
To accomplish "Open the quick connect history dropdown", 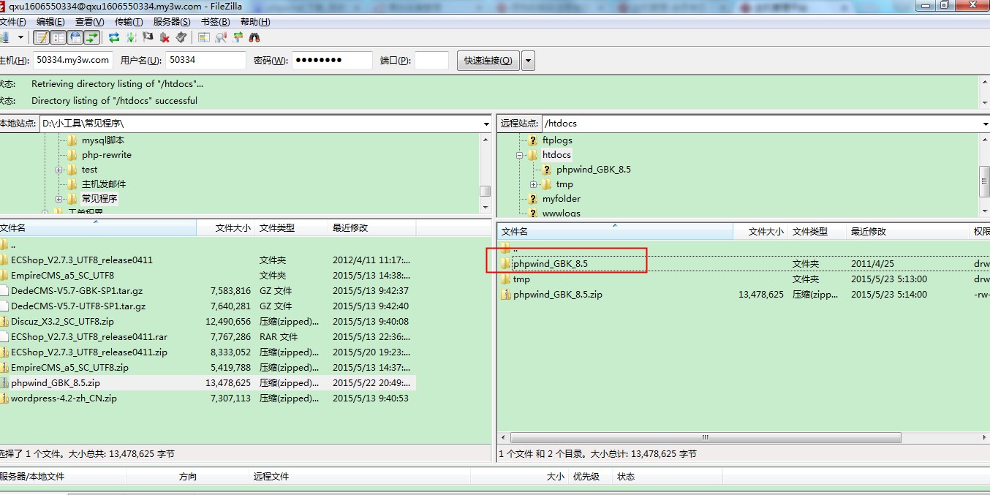I will point(528,60).
